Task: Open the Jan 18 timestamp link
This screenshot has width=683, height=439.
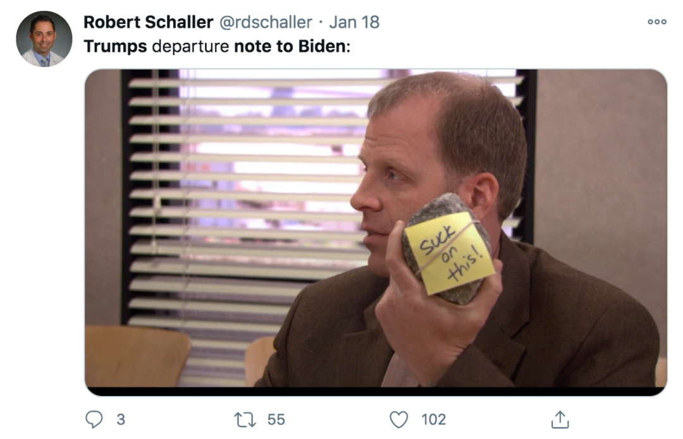Action: [354, 22]
